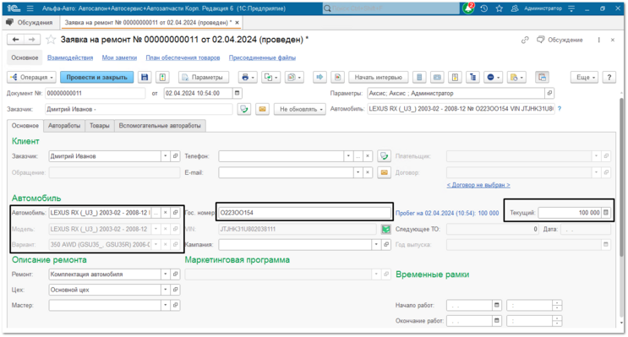The width and height of the screenshot is (628, 337).
Task: Click the Обсуждение button at top right
Action: click(x=560, y=40)
